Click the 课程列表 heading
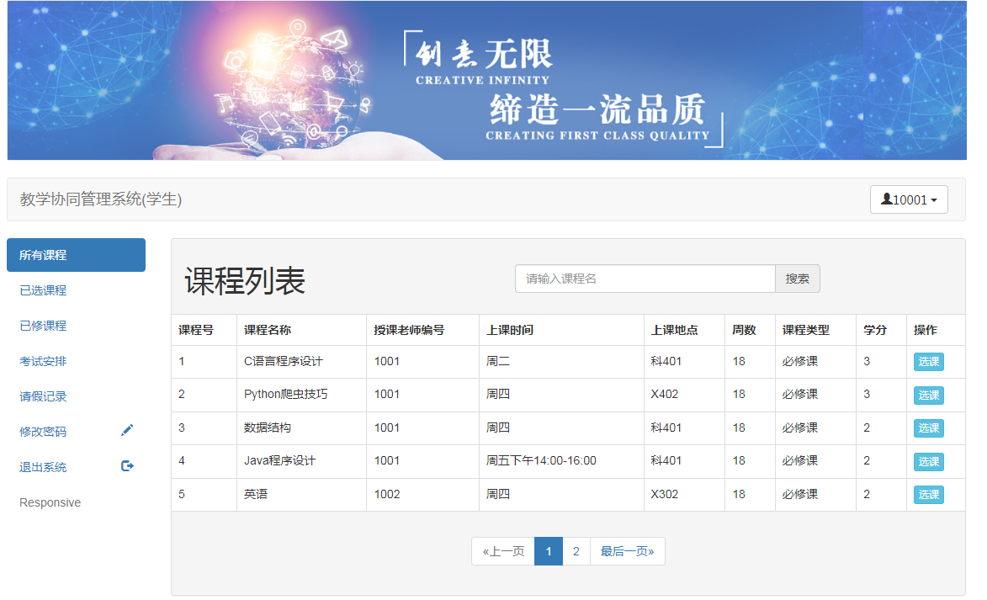 245,281
